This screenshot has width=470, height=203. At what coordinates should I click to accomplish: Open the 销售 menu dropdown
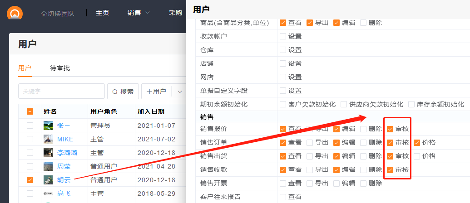139,13
